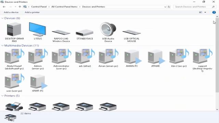Screen dimensions: 219x123
Task: Select Abdul Huzaif (abdulhuzaif-pc) media device
Action: [14, 56]
